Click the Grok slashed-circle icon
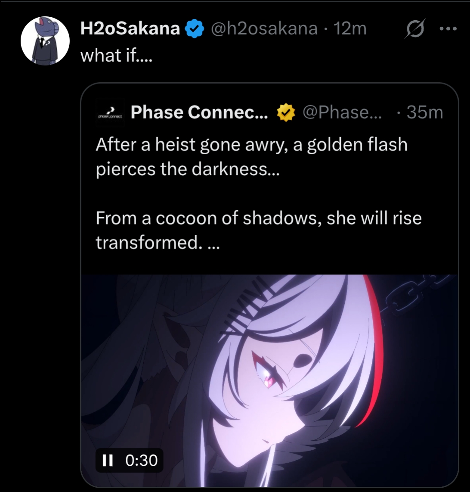The width and height of the screenshot is (470, 492). coord(415,29)
